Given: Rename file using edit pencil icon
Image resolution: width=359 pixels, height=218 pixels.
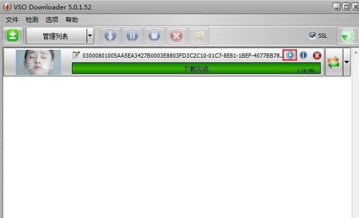Looking at the screenshot, I should pos(76,55).
